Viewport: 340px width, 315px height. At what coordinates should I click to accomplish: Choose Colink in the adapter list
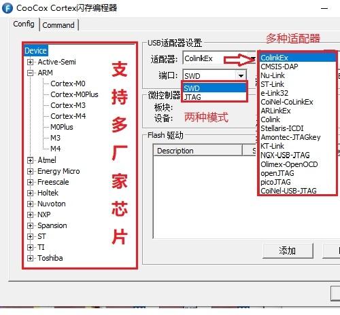297,119
